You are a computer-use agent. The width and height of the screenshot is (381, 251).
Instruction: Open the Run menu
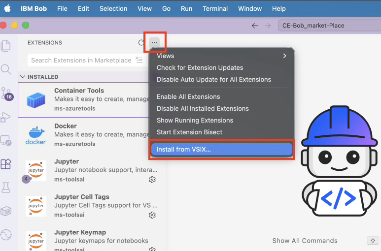186,9
